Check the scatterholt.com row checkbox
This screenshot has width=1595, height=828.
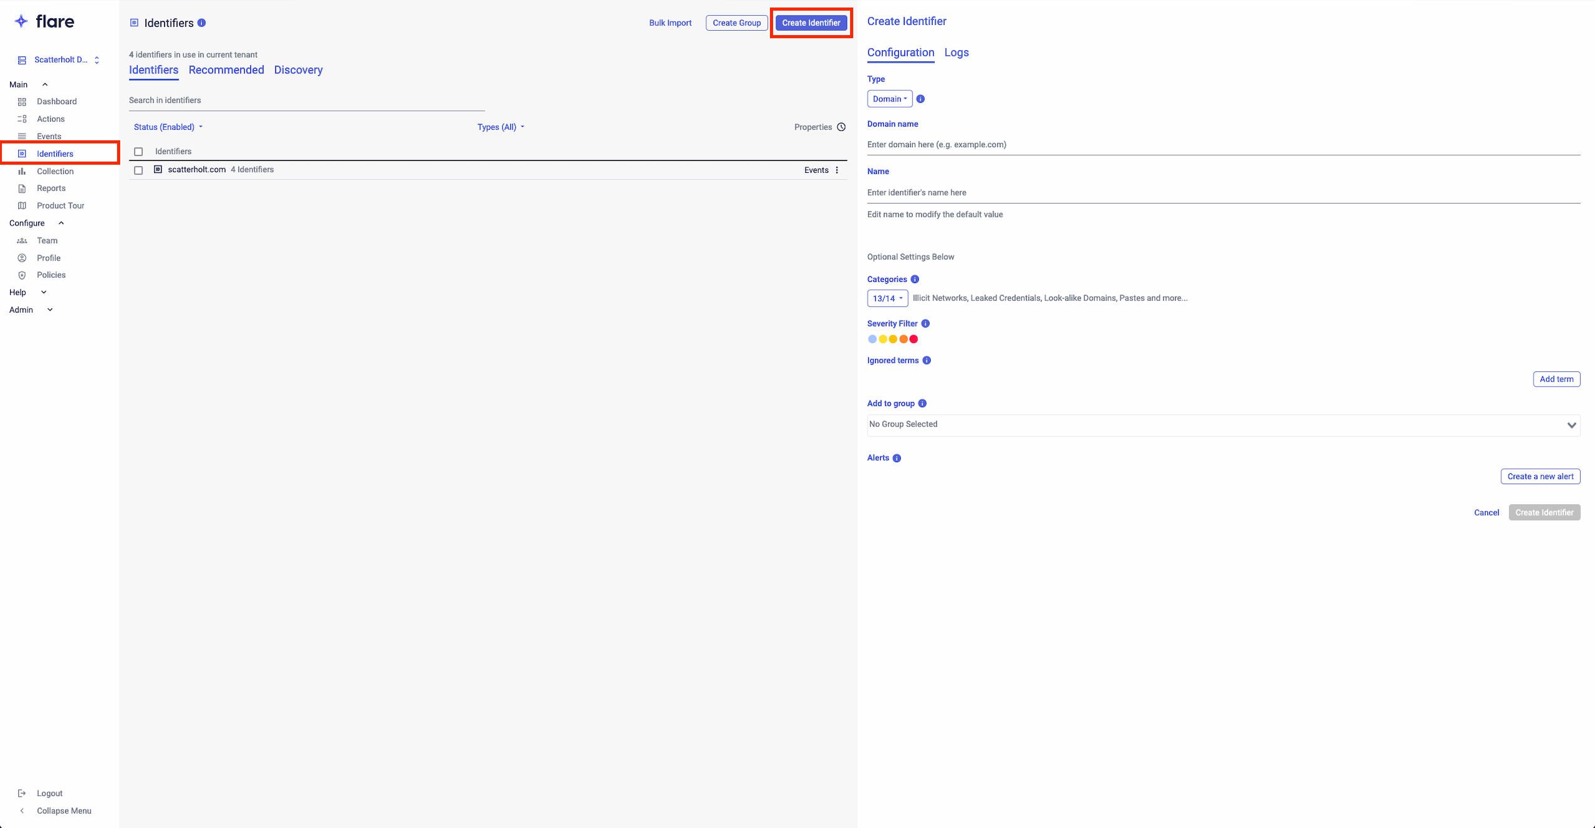coord(138,170)
